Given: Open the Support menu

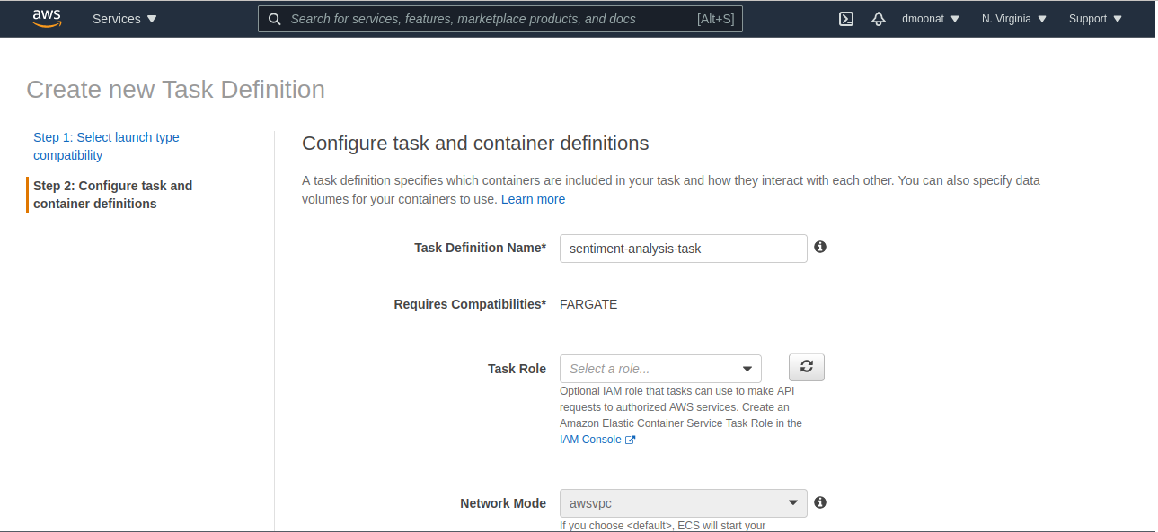Looking at the screenshot, I should [x=1095, y=19].
